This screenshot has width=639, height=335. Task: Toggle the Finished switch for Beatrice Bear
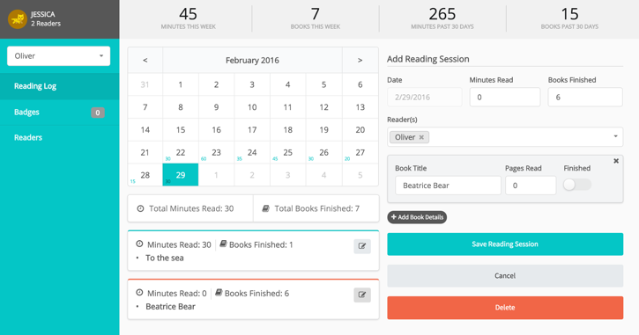[576, 185]
